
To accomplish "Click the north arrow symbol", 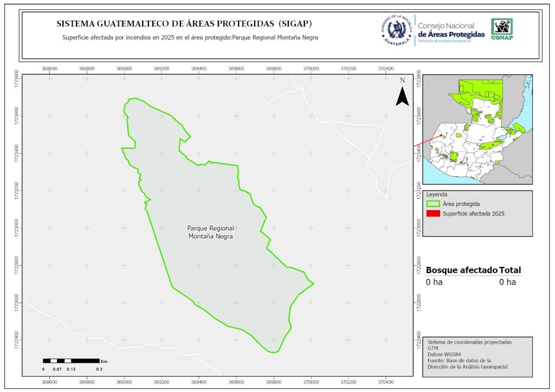I will [402, 93].
